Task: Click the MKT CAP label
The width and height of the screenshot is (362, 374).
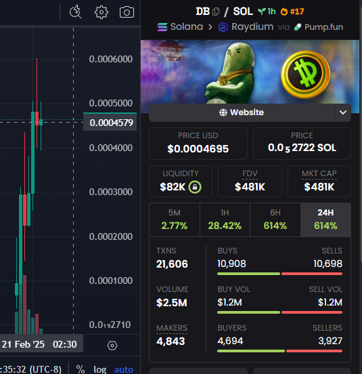Action: (319, 173)
